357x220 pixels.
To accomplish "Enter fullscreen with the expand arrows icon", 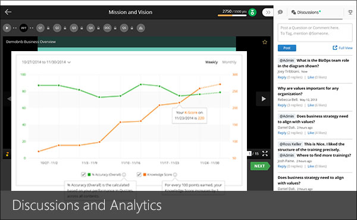I will (265, 153).
